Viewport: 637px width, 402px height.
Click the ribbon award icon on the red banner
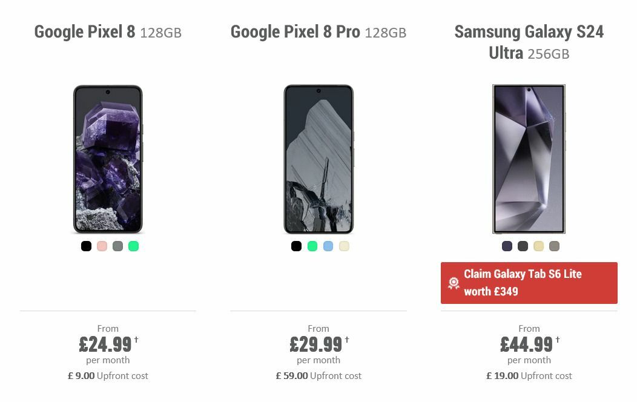point(453,283)
